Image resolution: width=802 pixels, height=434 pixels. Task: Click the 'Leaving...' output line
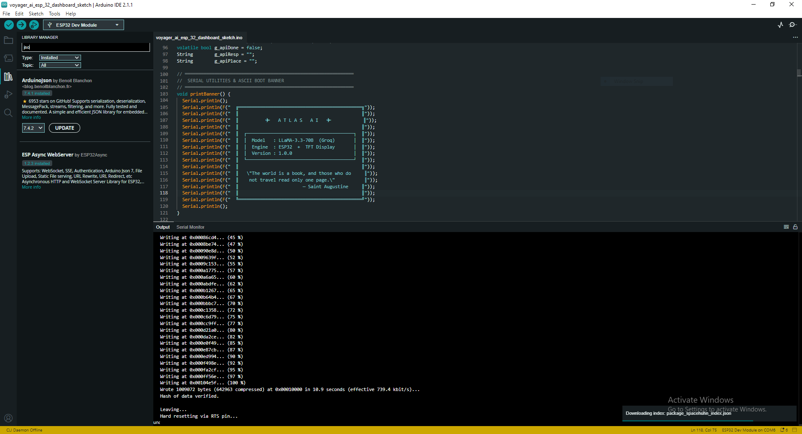tap(173, 410)
